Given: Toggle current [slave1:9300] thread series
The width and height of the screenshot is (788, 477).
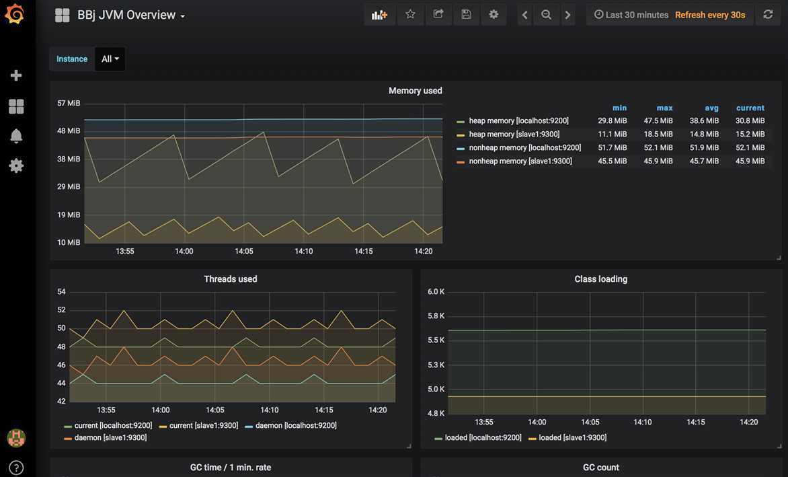Looking at the screenshot, I should (x=204, y=425).
